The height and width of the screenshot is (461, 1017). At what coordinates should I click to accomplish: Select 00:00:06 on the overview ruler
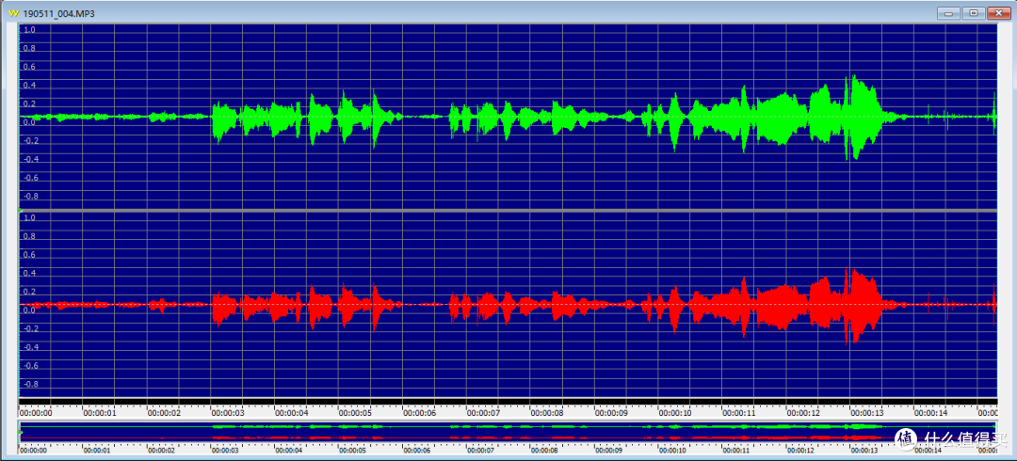(417, 450)
